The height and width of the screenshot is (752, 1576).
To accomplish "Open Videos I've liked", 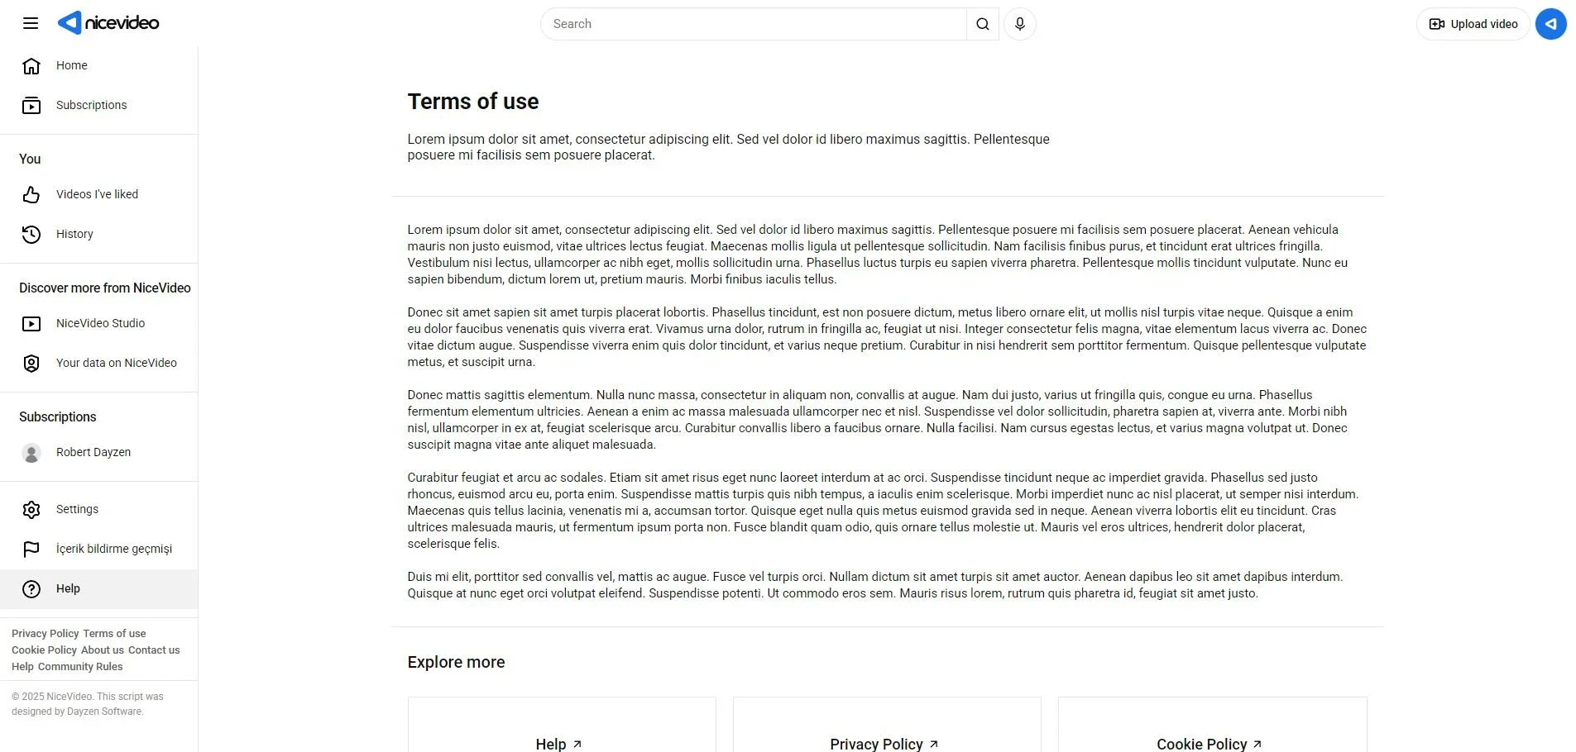I will pyautogui.click(x=99, y=195).
